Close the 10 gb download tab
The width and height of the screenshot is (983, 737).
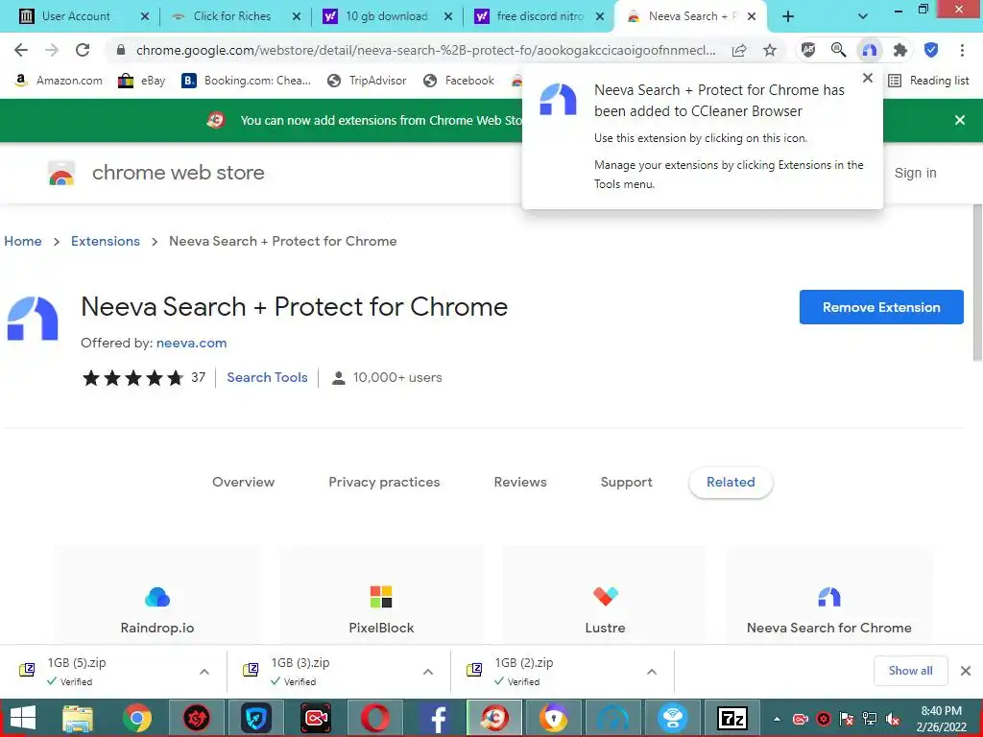point(448,17)
